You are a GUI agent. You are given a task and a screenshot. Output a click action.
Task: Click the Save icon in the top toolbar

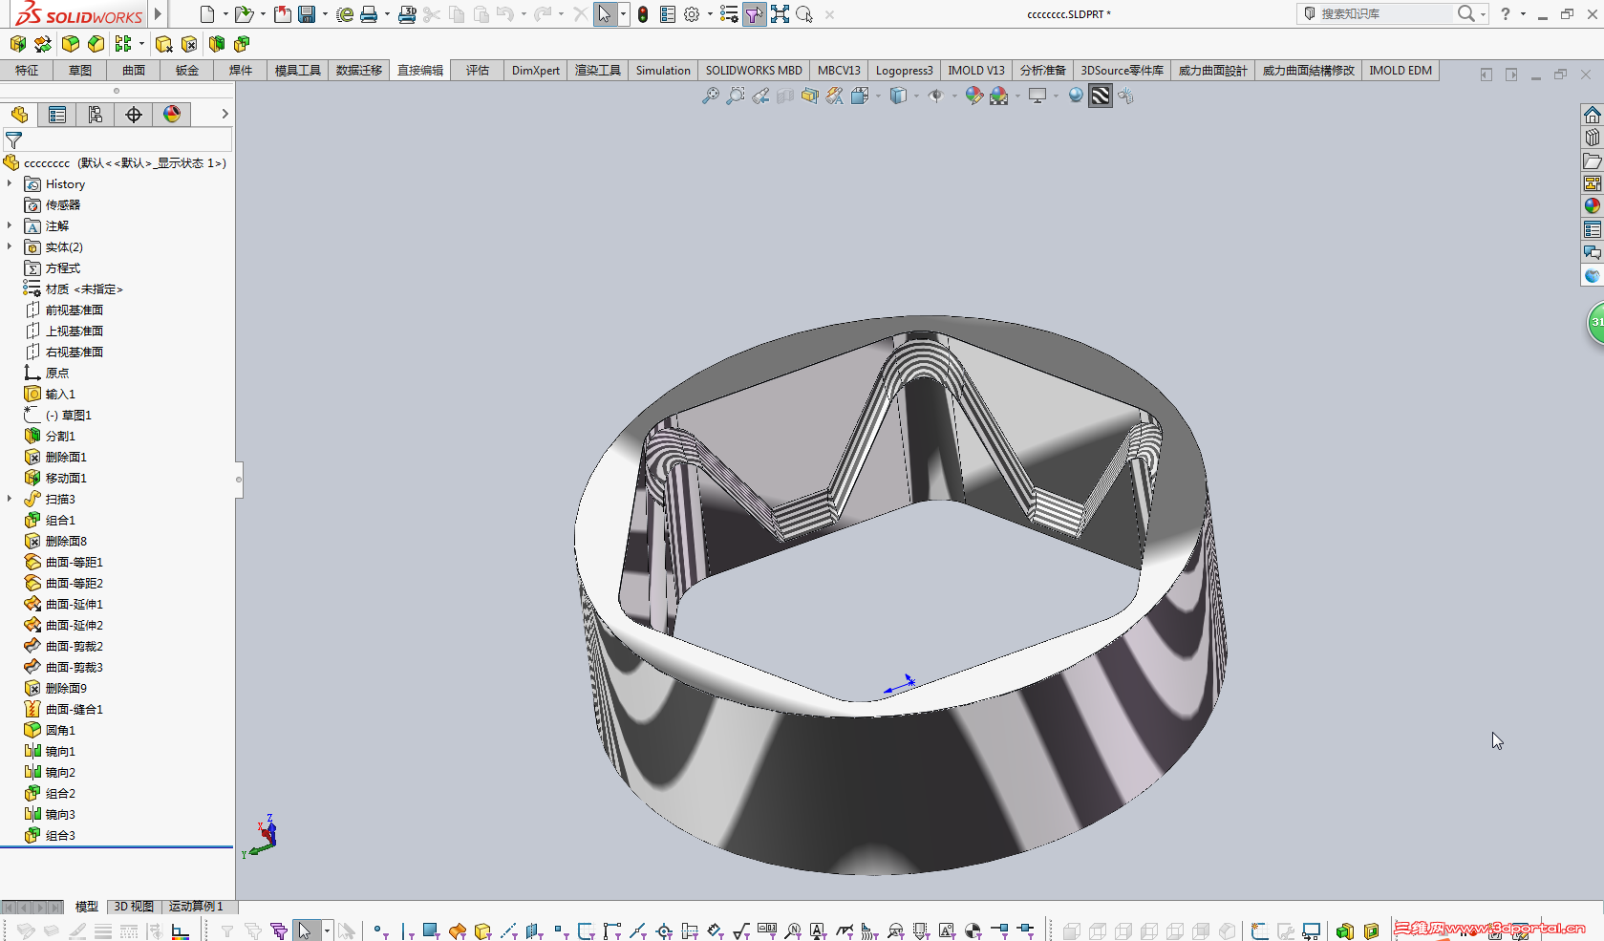coord(307,14)
